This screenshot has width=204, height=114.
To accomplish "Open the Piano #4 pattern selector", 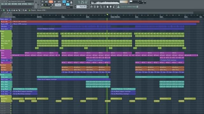I will pos(82,7).
